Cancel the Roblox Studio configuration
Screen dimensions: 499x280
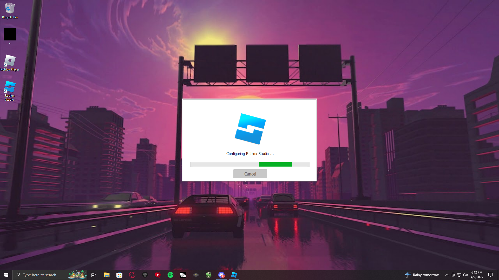pyautogui.click(x=250, y=174)
